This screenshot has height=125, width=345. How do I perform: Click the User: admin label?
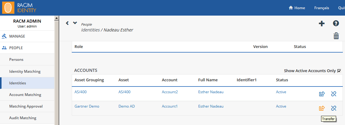pyautogui.click(x=27, y=26)
